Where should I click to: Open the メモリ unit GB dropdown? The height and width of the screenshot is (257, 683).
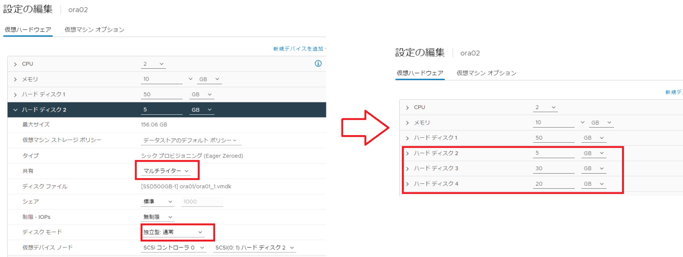tap(209, 78)
